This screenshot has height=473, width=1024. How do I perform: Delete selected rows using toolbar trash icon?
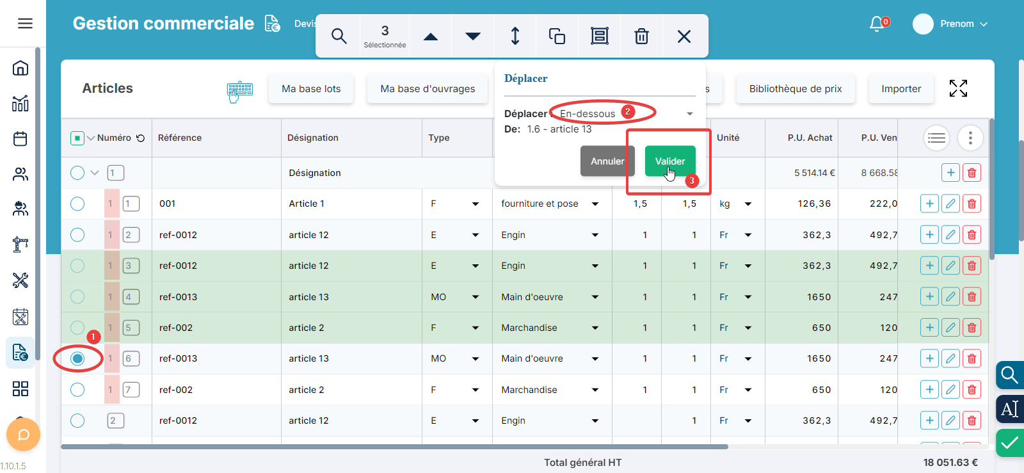click(x=641, y=36)
